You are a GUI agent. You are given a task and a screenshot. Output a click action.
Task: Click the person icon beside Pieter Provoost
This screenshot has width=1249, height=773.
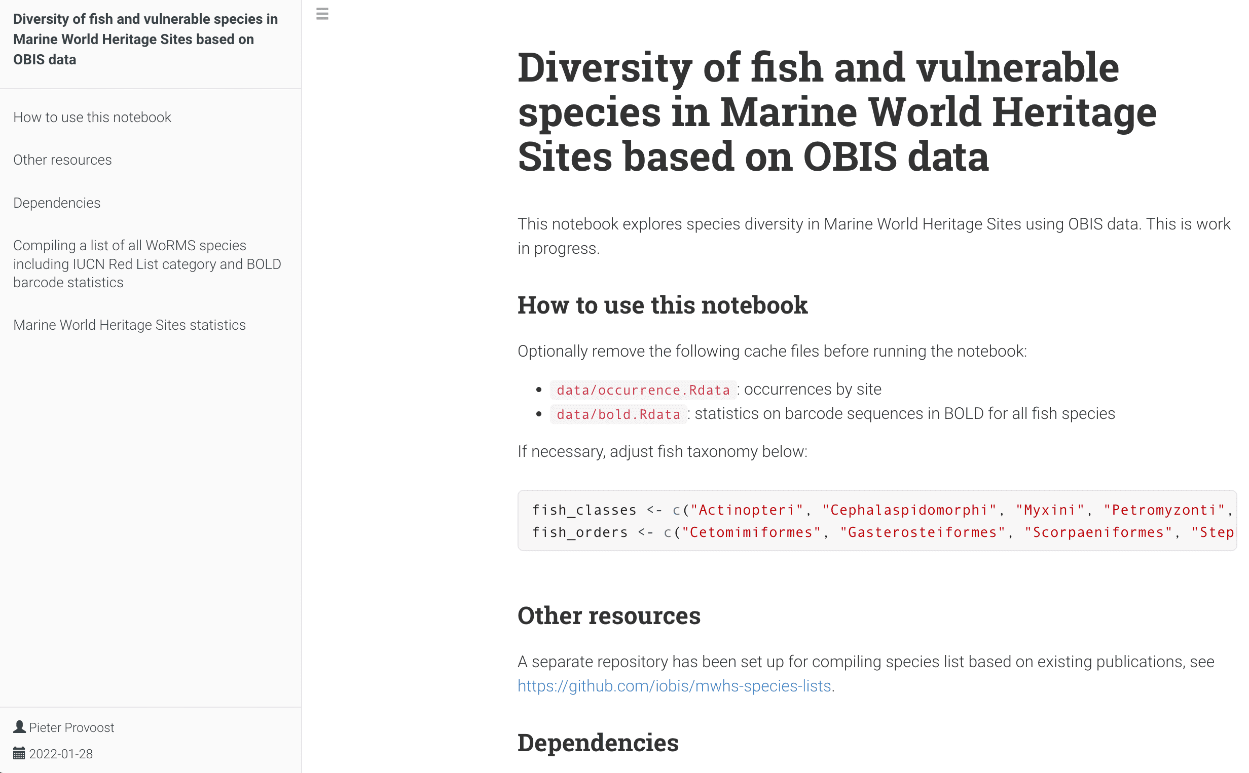(19, 727)
